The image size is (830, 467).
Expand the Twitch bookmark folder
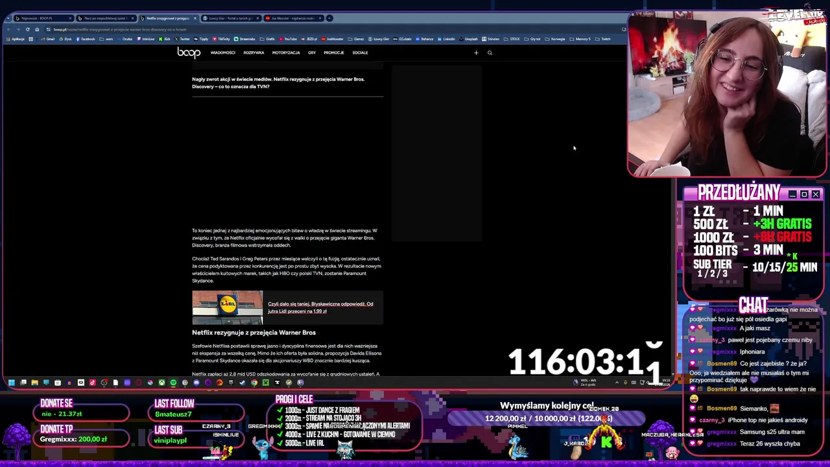[x=603, y=39]
